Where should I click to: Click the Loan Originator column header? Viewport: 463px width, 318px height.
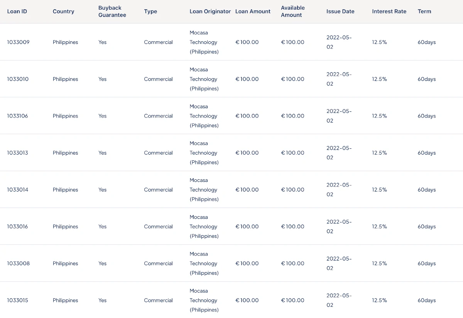pos(210,11)
